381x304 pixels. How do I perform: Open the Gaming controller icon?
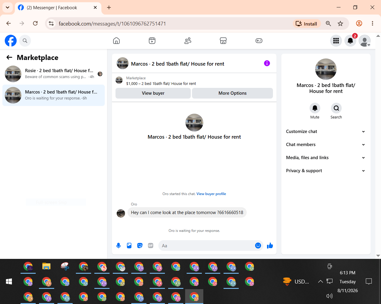click(x=259, y=41)
